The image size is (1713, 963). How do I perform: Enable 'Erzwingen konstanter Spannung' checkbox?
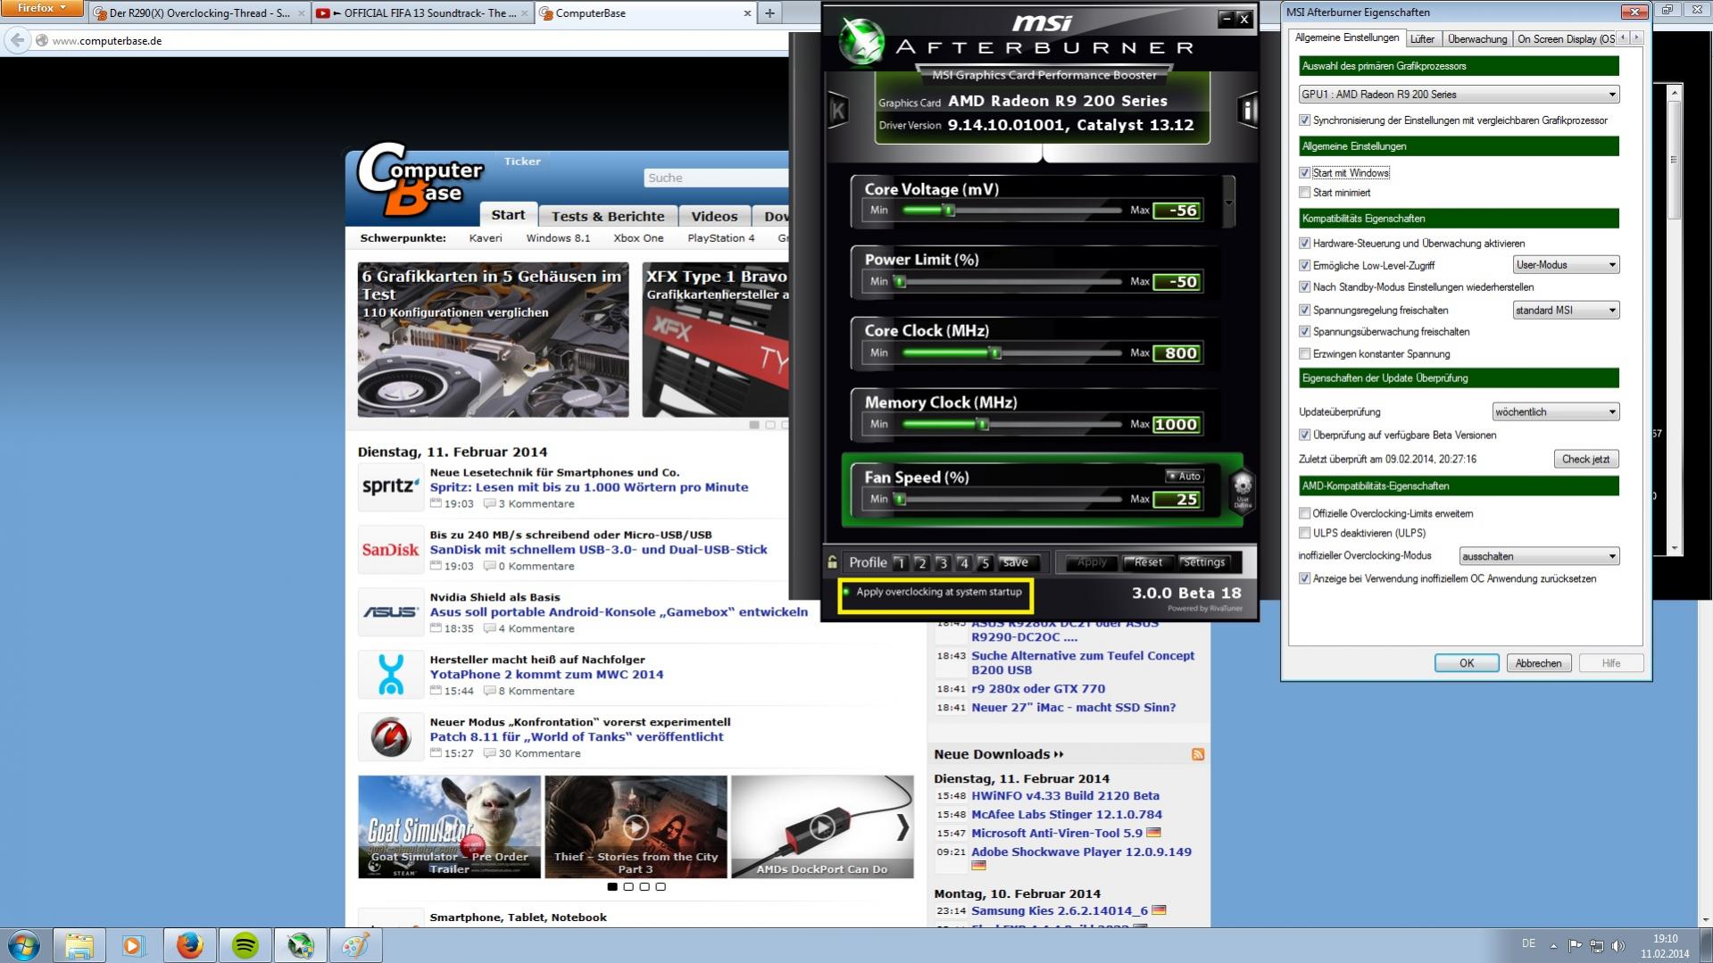tap(1304, 354)
